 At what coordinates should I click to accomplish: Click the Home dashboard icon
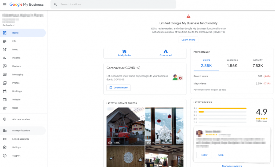tap(5, 33)
